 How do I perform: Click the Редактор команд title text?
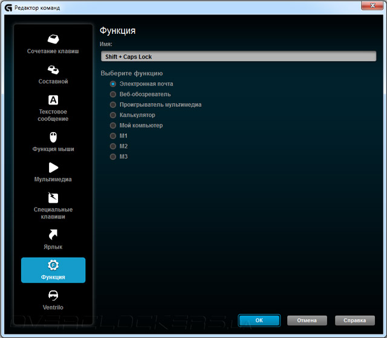[37, 8]
